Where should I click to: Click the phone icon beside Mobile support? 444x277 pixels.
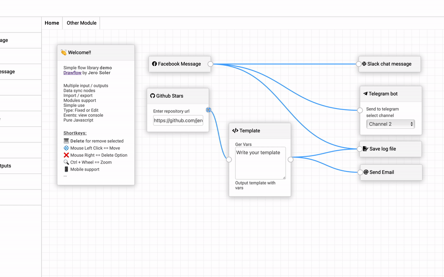pyautogui.click(x=66, y=169)
